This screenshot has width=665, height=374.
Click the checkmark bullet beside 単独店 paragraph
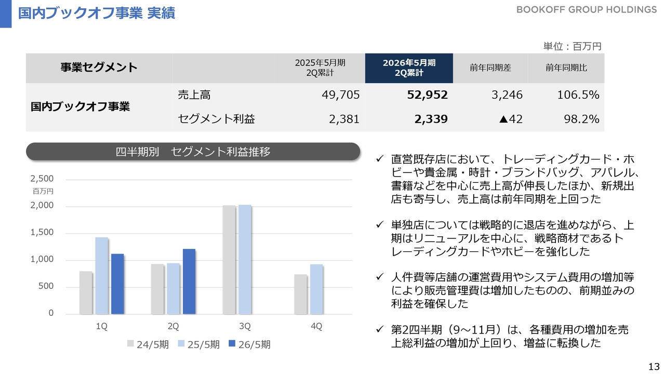tap(379, 225)
